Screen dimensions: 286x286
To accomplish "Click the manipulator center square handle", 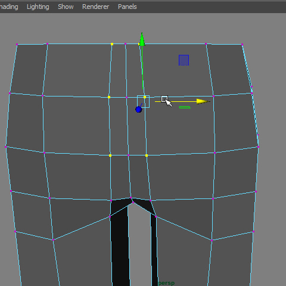I will pyautogui.click(x=143, y=101).
